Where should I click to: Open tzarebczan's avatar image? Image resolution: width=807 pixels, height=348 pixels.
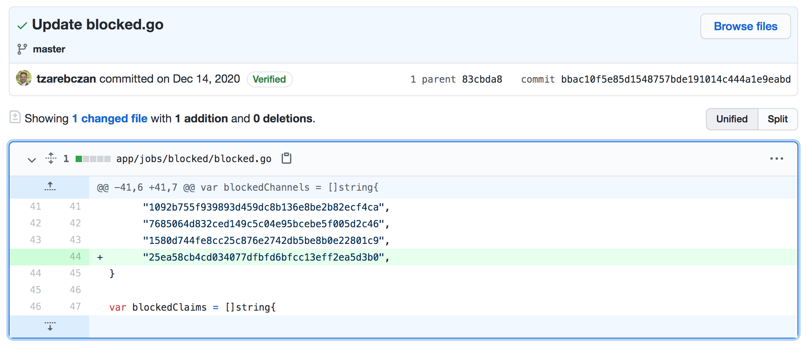[24, 78]
